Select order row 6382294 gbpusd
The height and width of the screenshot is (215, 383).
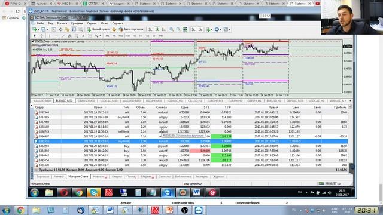[x=191, y=146]
